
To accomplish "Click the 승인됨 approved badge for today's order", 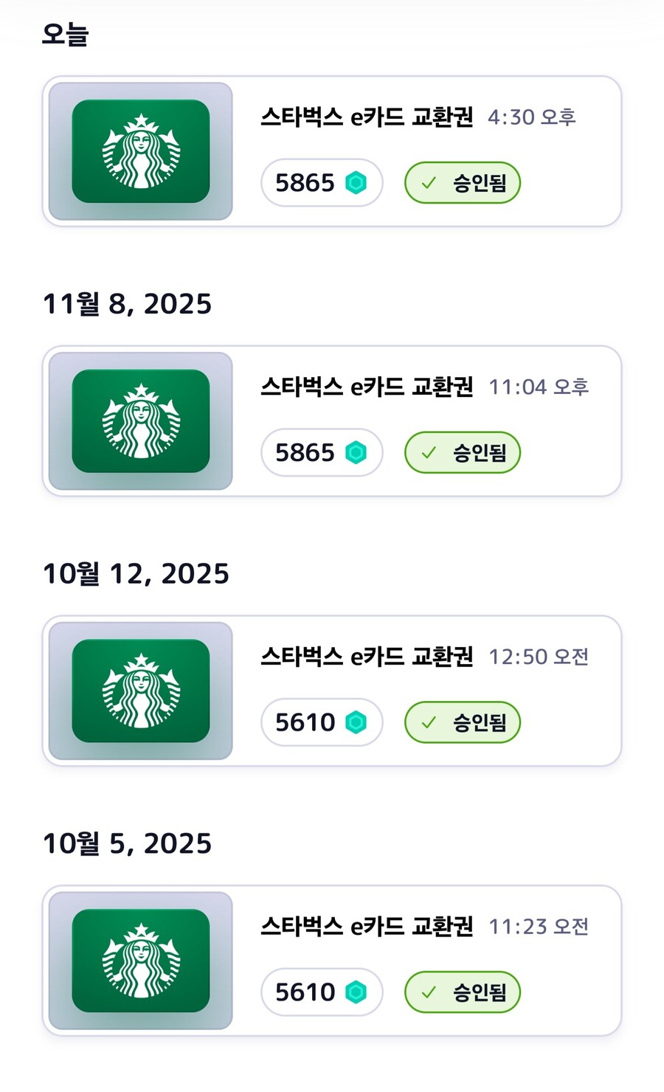I will click(x=463, y=183).
